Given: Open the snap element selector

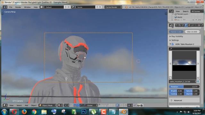Looking at the screenshot, I should point(130,105).
